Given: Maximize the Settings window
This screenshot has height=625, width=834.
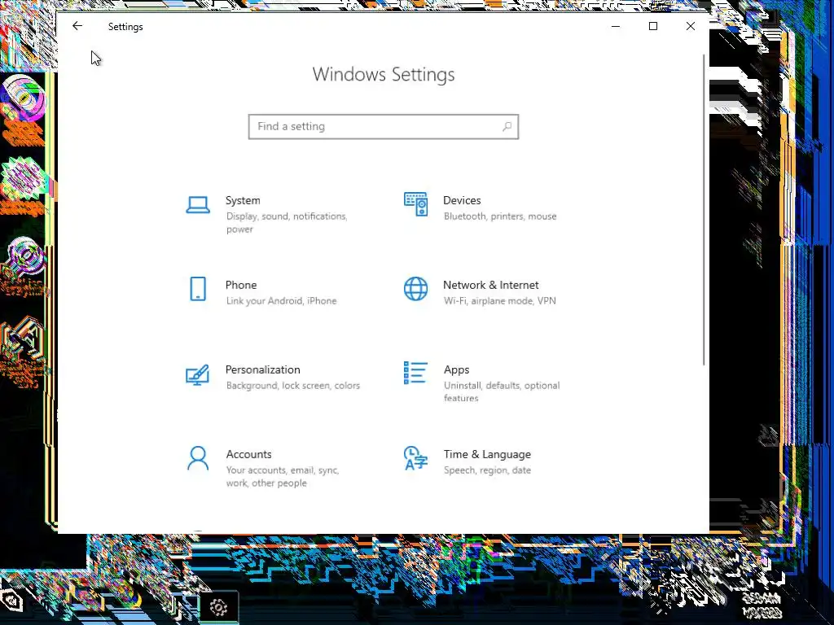Looking at the screenshot, I should [x=653, y=26].
